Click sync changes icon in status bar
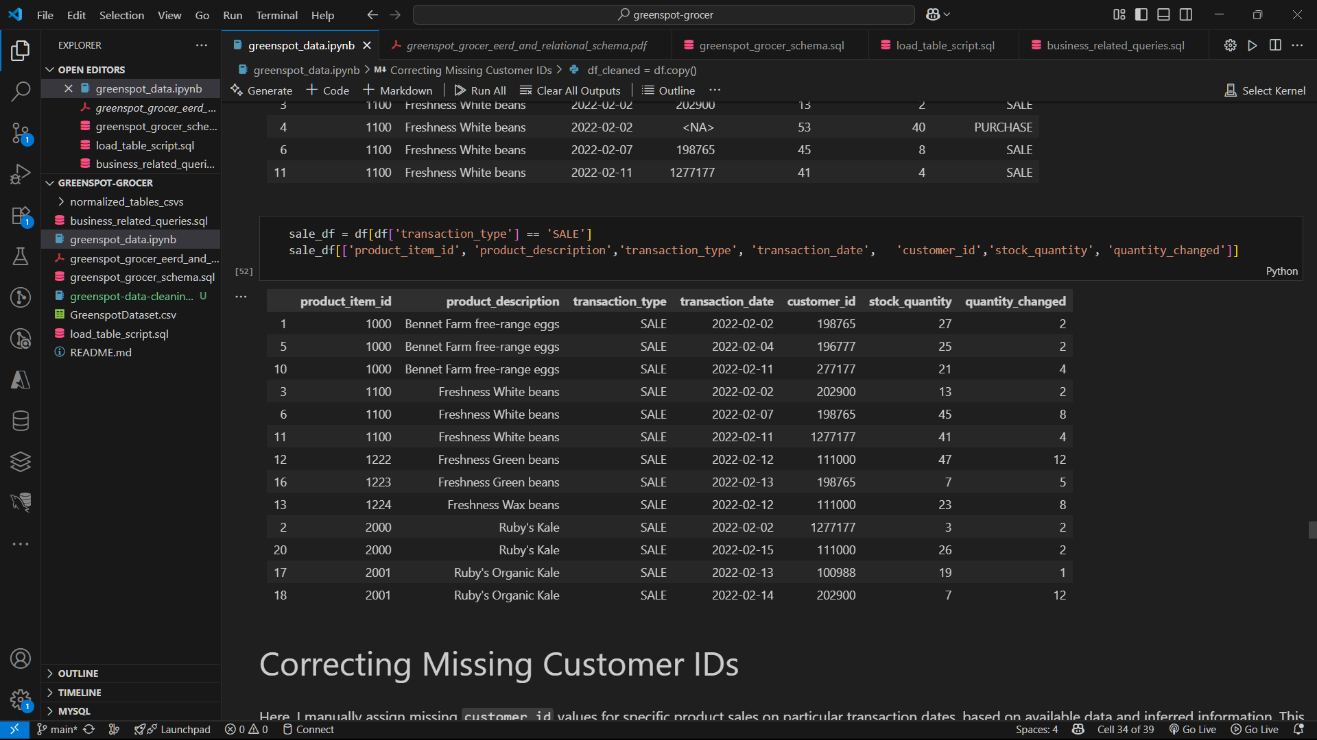This screenshot has width=1317, height=740. pyautogui.click(x=89, y=730)
